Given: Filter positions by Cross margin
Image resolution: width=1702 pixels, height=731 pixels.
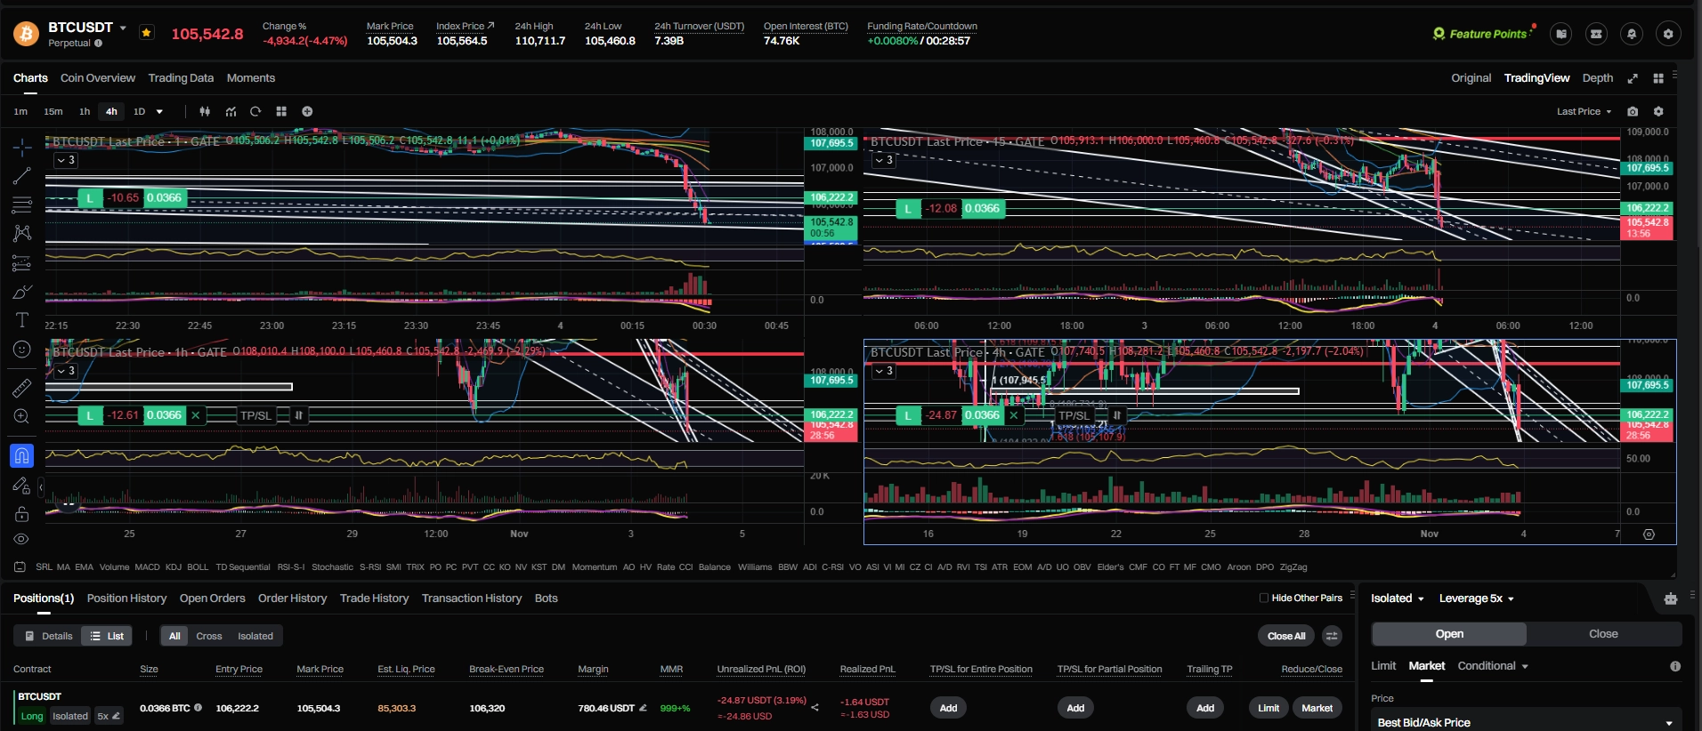Looking at the screenshot, I should coord(209,636).
